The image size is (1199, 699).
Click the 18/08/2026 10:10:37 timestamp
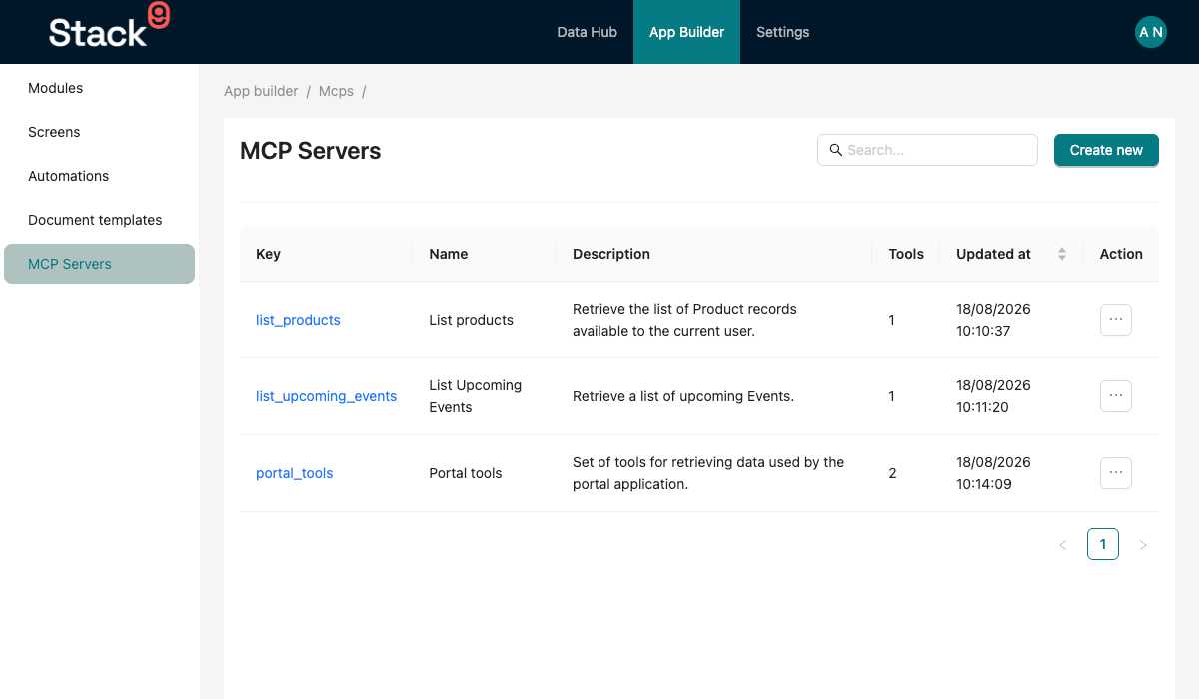[993, 320]
